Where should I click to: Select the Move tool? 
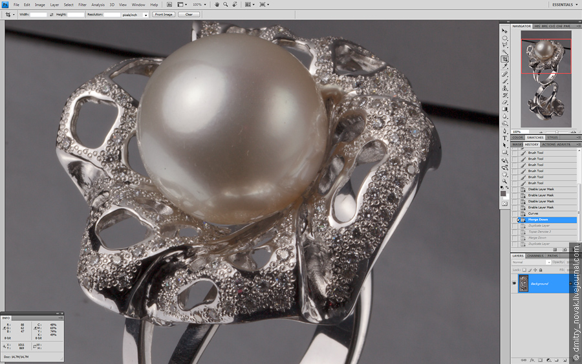[x=504, y=31]
